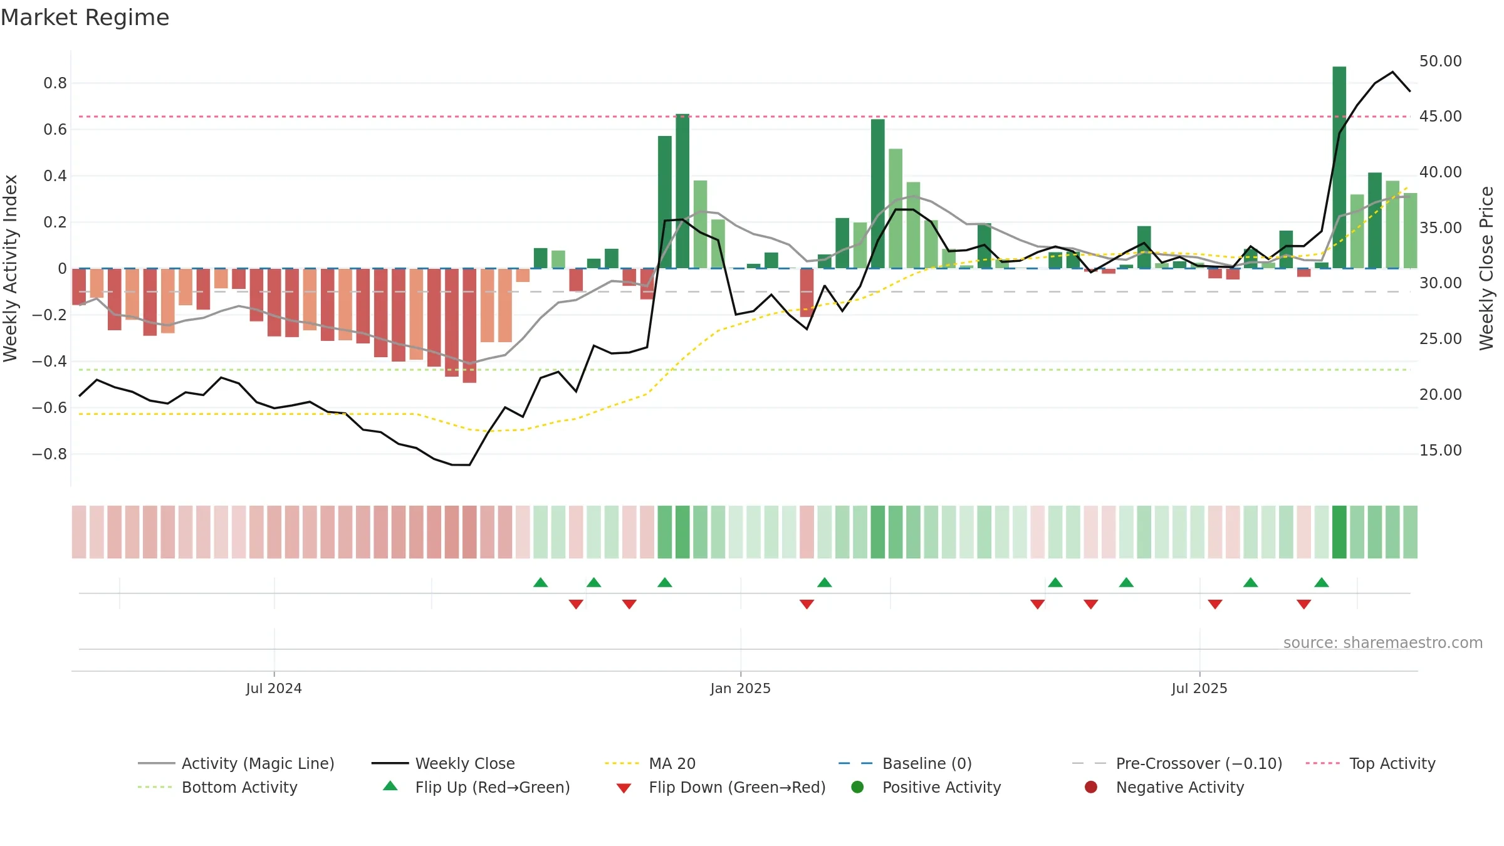Image resolution: width=1504 pixels, height=846 pixels.
Task: Click the 'Jan 2025' x-axis label
Action: (741, 688)
